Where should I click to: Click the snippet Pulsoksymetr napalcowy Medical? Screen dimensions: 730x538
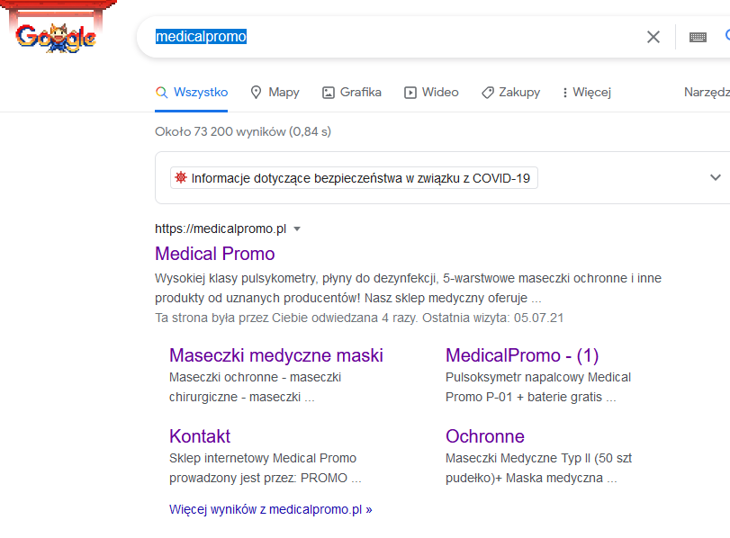coord(538,387)
